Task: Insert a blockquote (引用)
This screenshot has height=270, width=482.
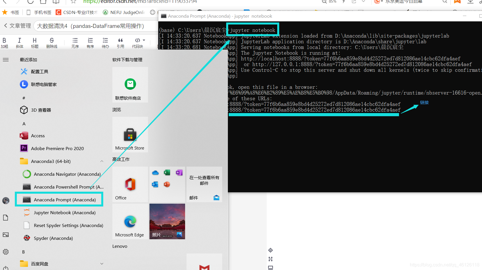Action: click(x=120, y=43)
